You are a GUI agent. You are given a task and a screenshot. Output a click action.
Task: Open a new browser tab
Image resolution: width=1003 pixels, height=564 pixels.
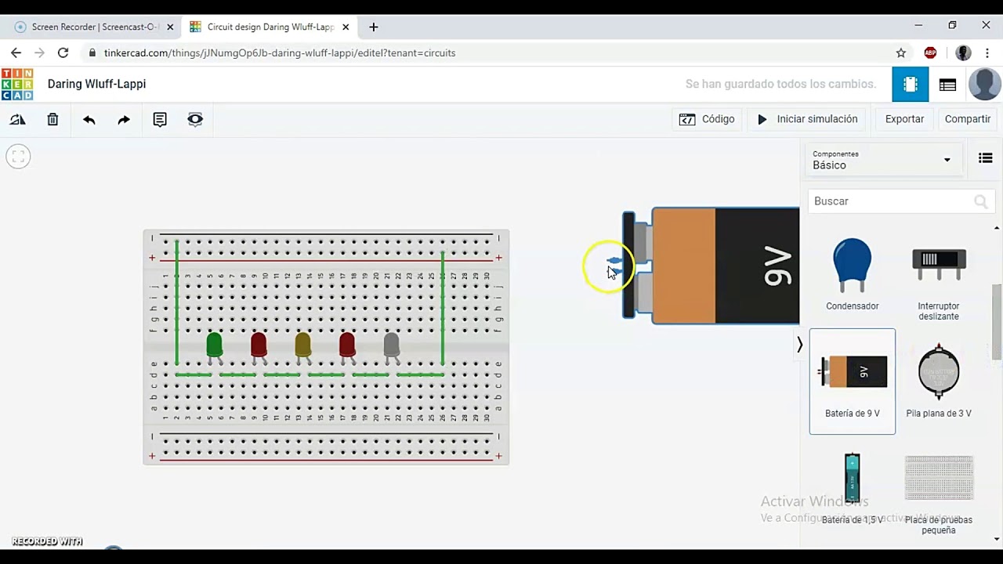point(374,27)
